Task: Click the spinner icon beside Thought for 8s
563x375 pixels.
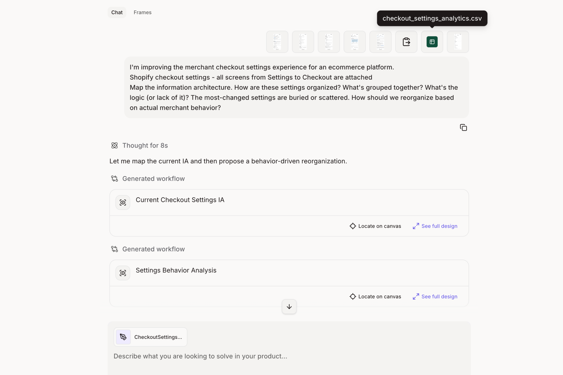Action: tap(114, 145)
